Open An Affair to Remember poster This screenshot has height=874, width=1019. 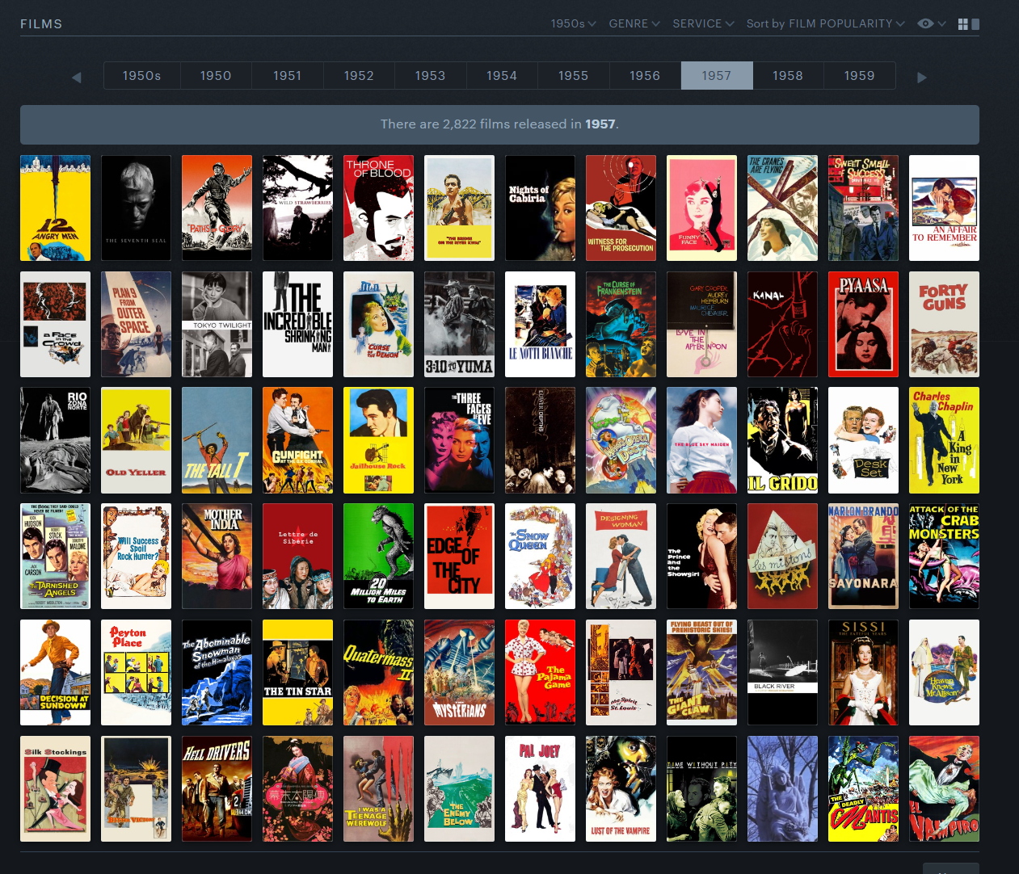tap(944, 208)
